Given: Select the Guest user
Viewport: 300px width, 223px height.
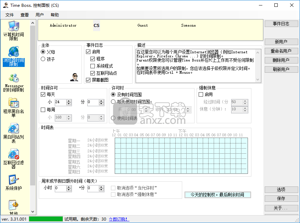Looking at the screenshot, I should coord(142,25).
